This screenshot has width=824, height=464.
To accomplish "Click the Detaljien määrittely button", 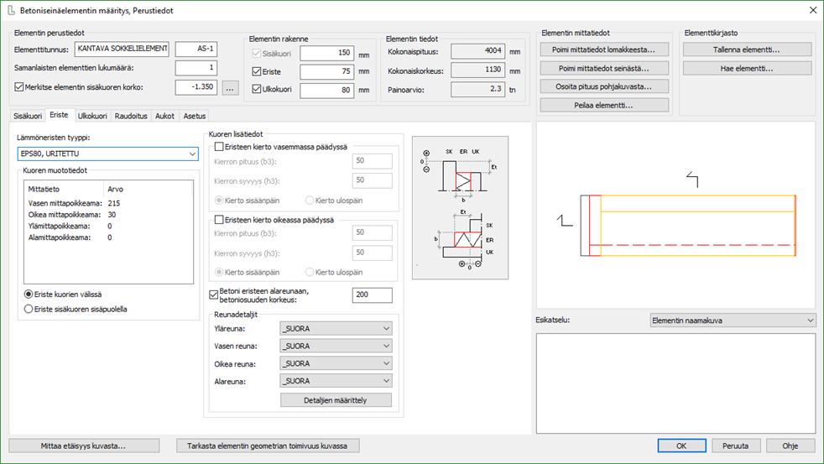I will (336, 400).
